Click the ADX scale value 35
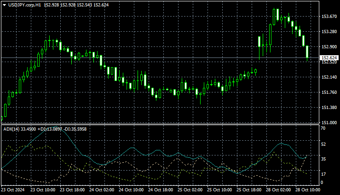Screen dimensions: 340x195 tap(323, 159)
